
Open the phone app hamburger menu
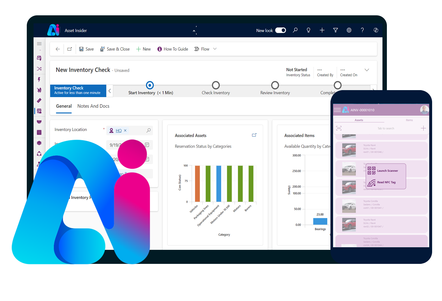point(337,110)
